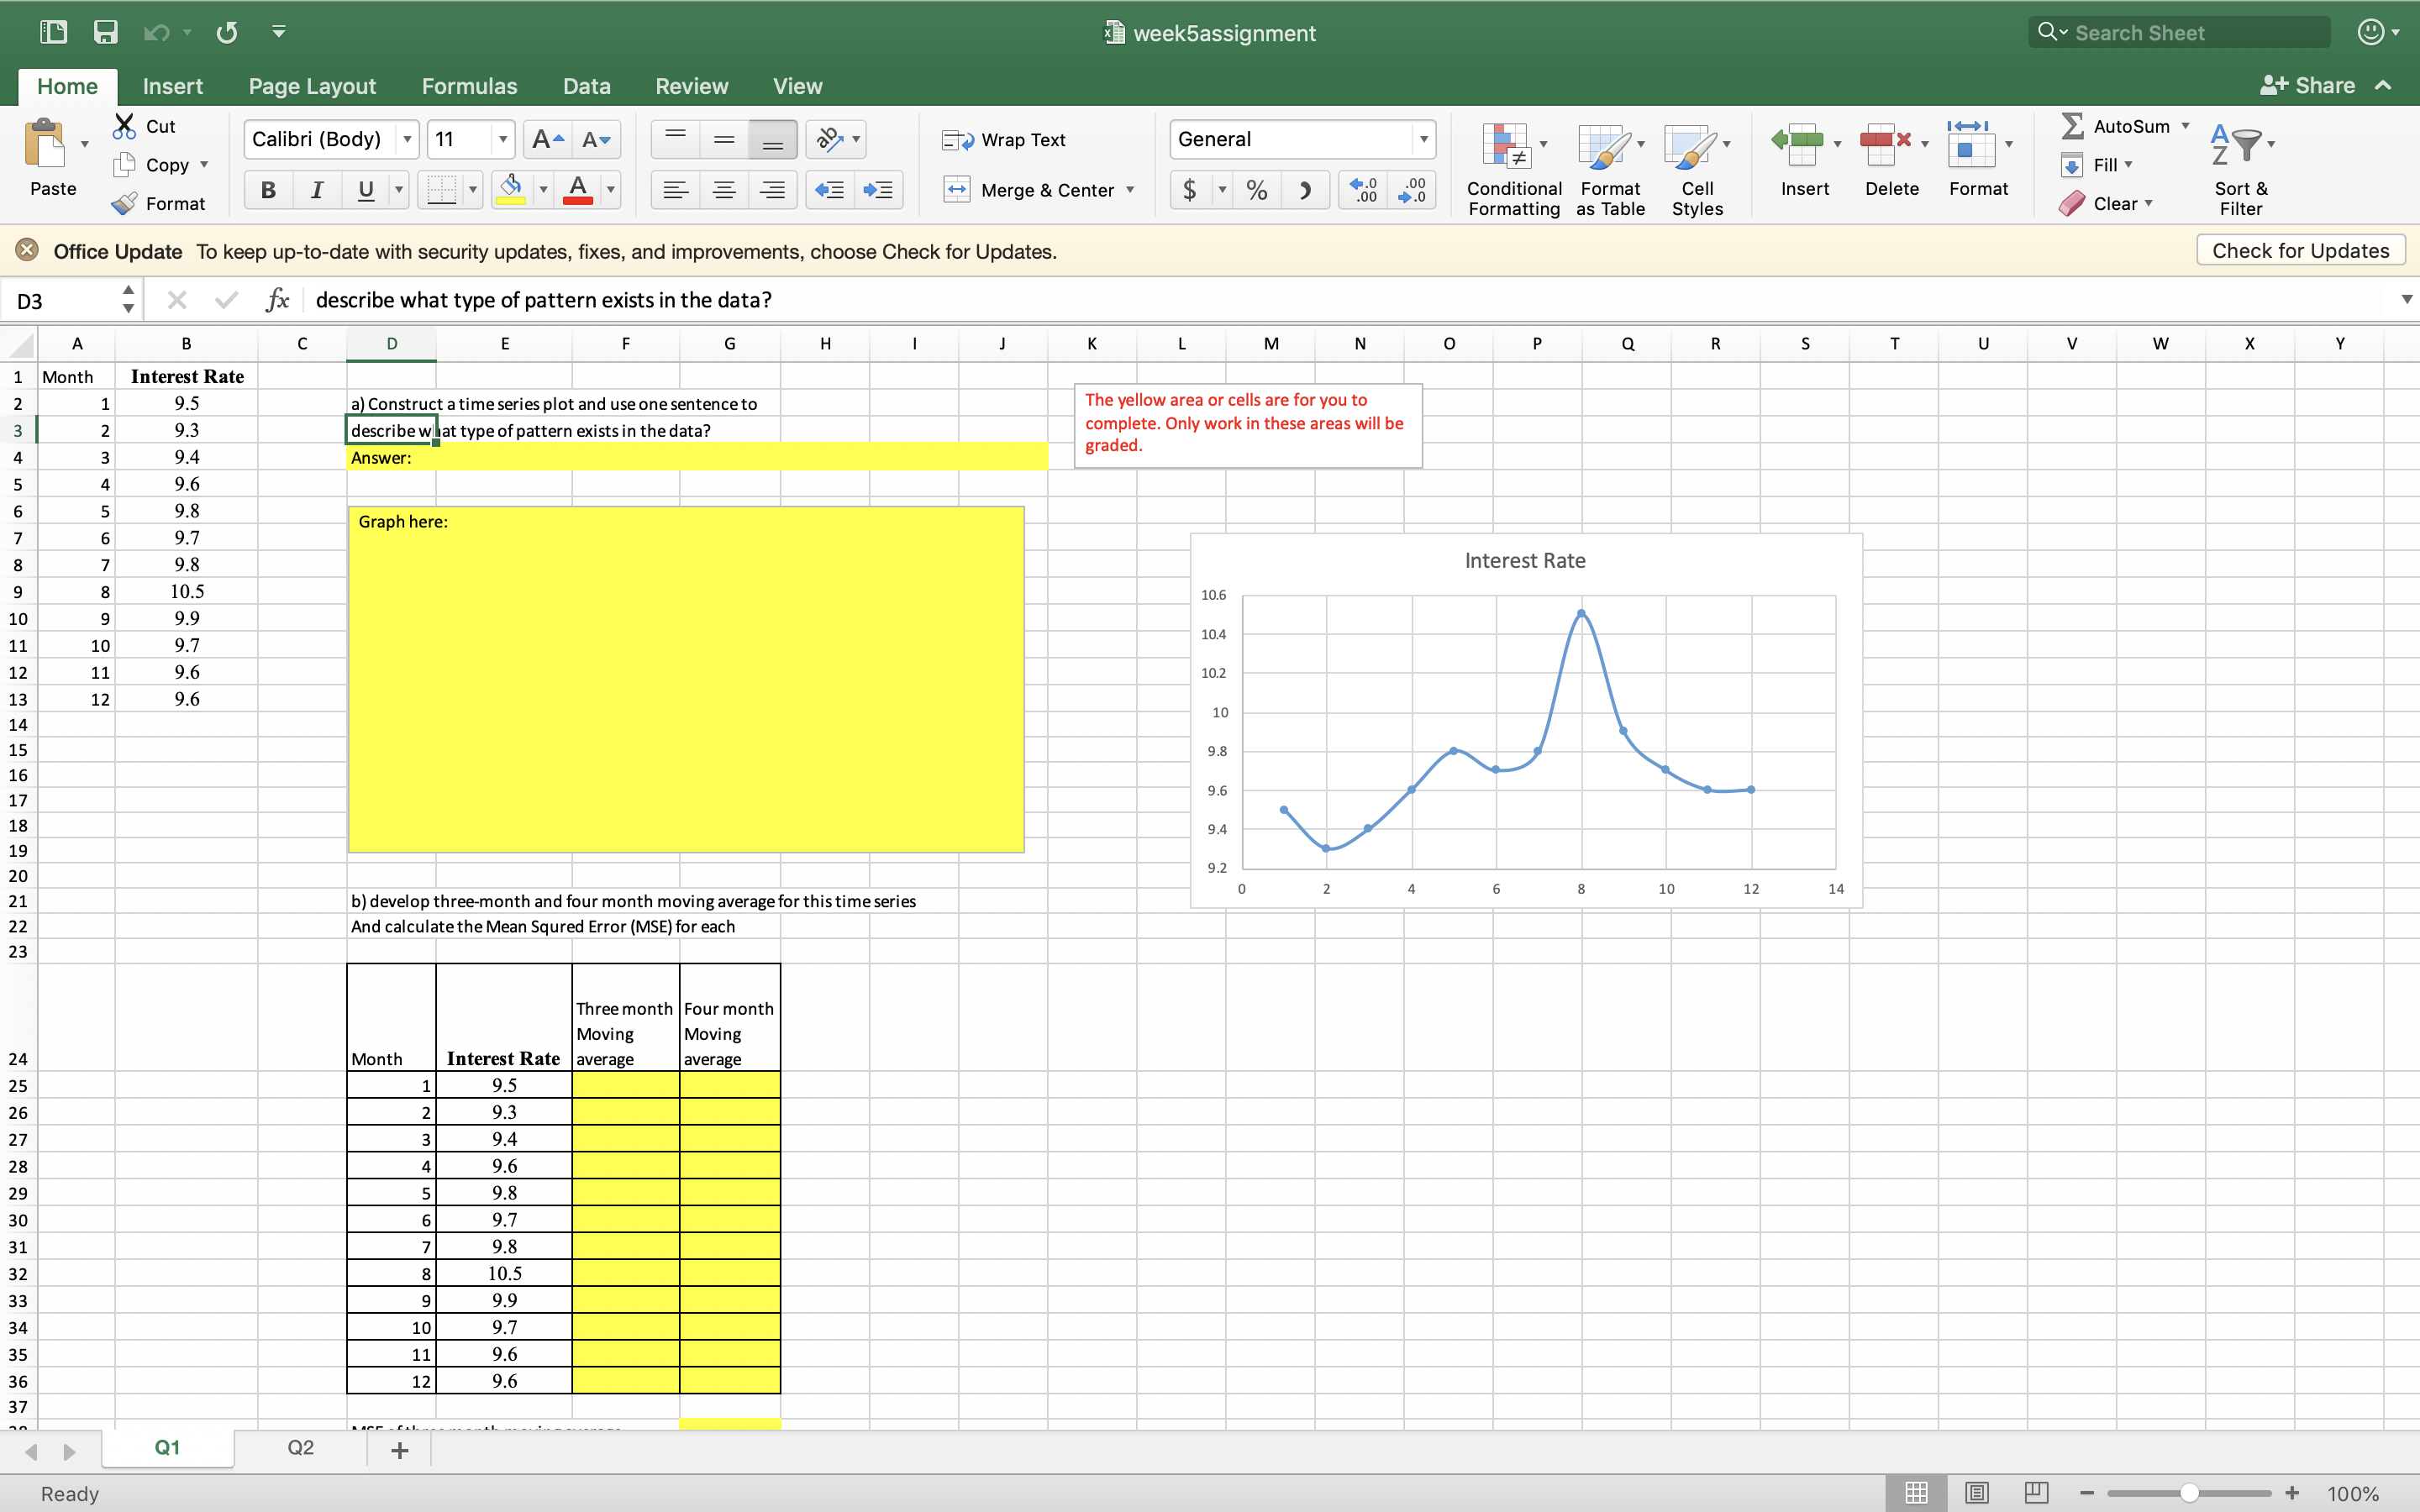Click the Copy icon
Image resolution: width=2420 pixels, height=1512 pixels.
pyautogui.click(x=125, y=164)
